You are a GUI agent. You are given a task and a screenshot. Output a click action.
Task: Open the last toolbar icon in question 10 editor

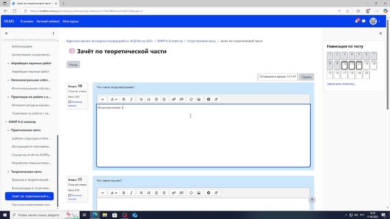216,99
